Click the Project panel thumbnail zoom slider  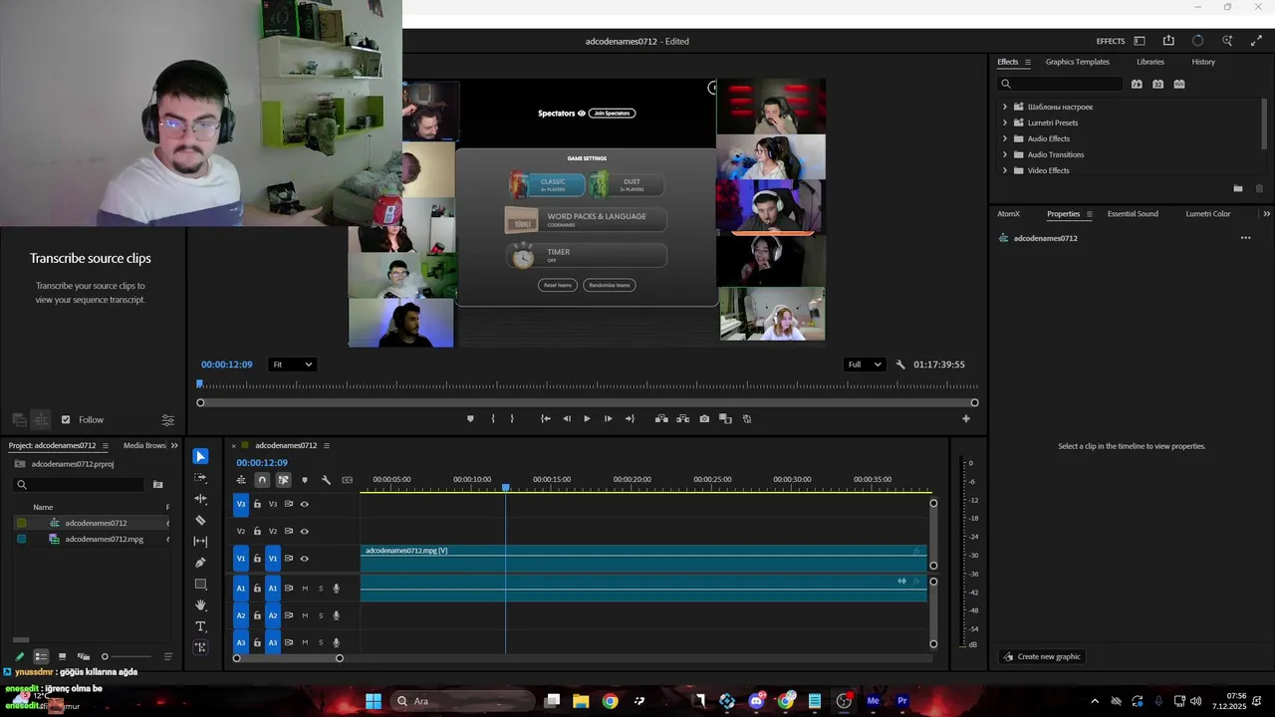point(127,656)
